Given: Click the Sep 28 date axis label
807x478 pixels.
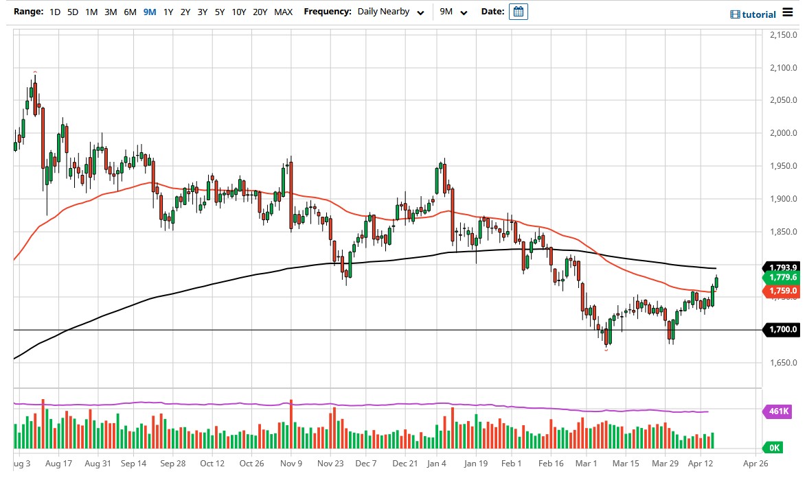Looking at the screenshot, I should point(173,464).
